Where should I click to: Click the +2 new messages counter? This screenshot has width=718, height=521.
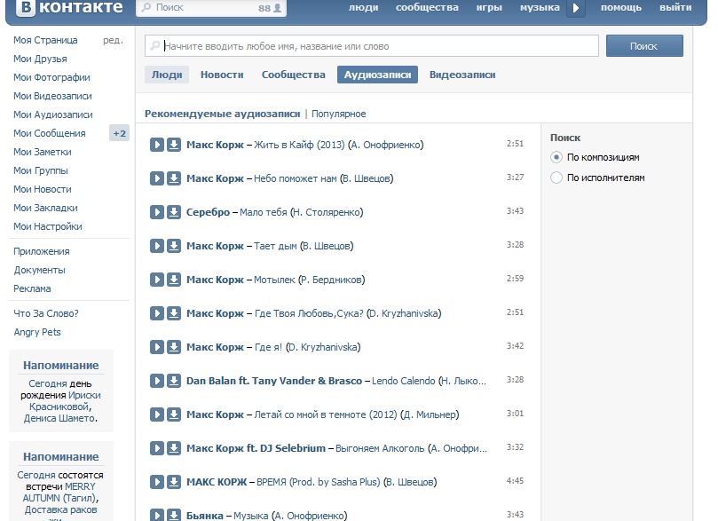(119, 134)
